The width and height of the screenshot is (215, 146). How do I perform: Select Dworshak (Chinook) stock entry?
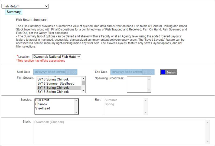point(49,122)
